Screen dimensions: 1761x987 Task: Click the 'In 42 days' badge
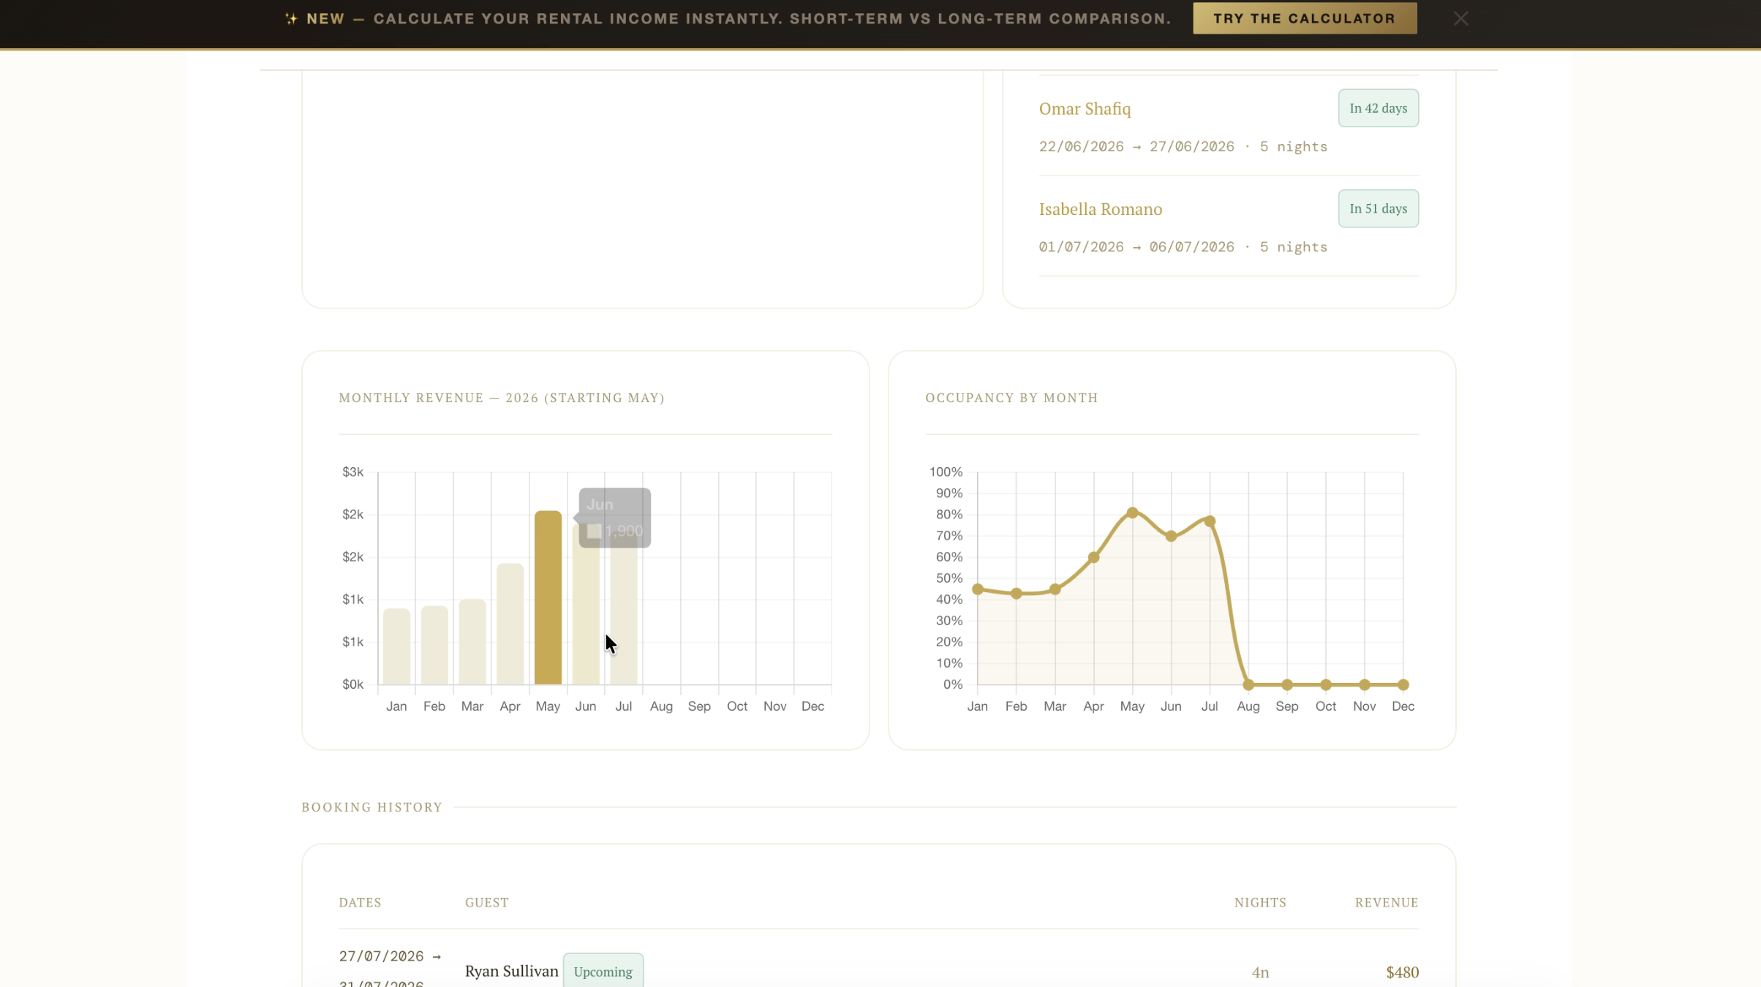[1378, 108]
